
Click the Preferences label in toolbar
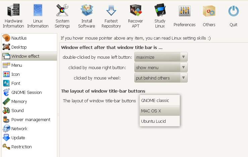click(x=185, y=25)
